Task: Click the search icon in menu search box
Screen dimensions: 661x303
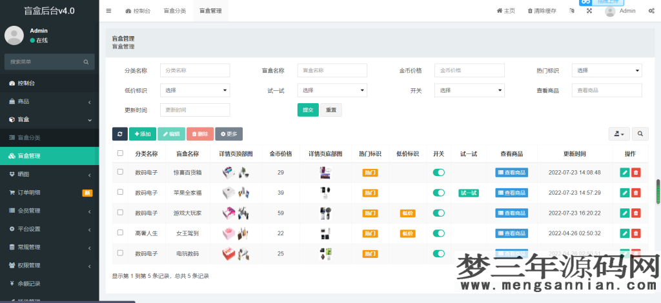Action: tap(86, 62)
